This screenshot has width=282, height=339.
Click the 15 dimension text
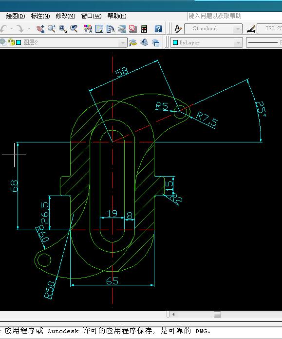169,186
